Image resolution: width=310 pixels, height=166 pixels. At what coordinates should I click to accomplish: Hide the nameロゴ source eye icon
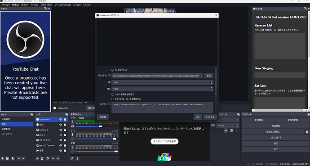pos(61,130)
